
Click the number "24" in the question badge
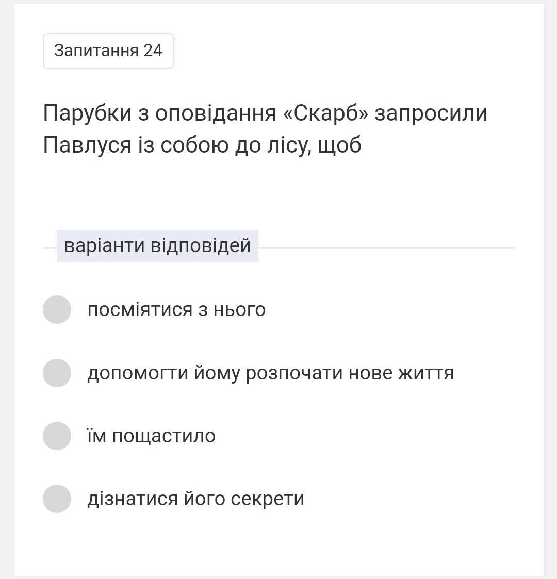(x=153, y=51)
